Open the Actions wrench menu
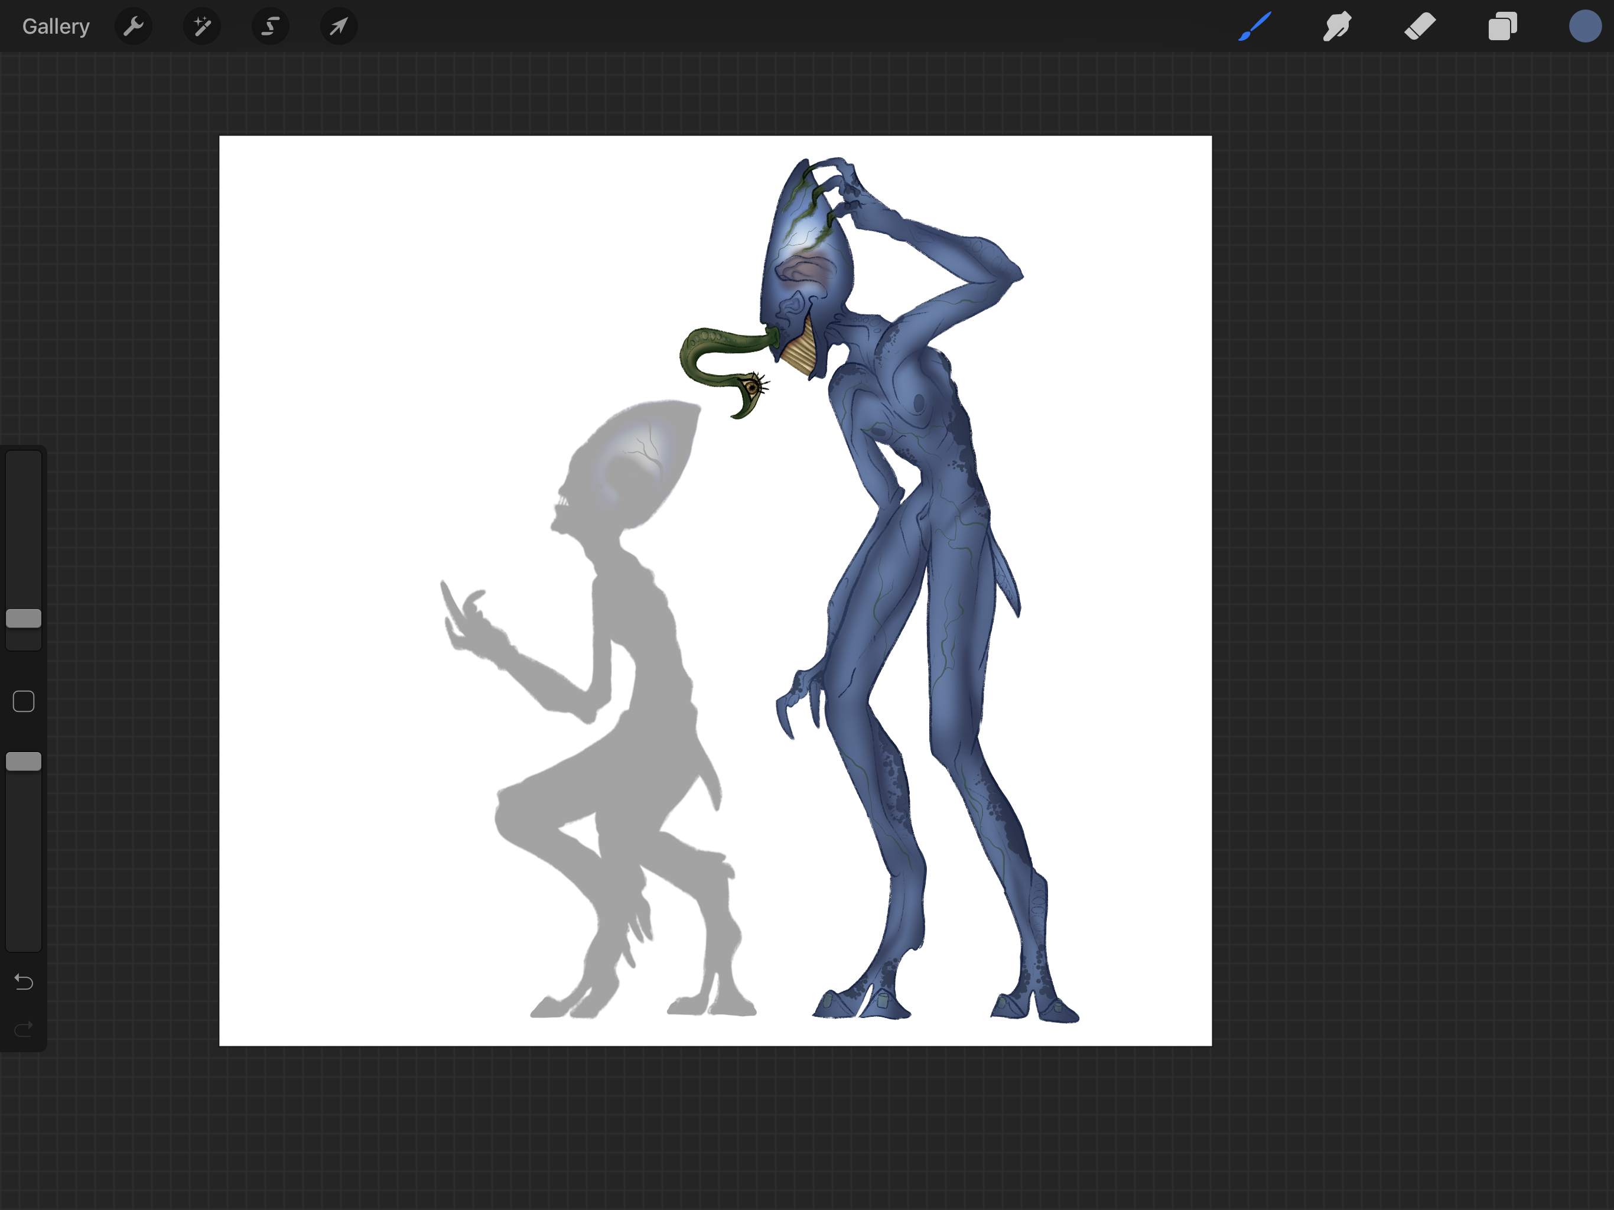Screen dimensions: 1614x1210 tap(134, 26)
